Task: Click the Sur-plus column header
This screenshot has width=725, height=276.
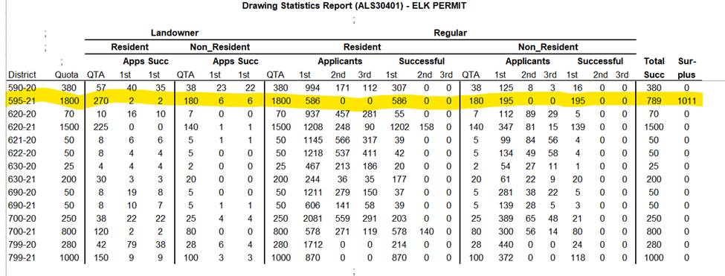Action: (686, 68)
